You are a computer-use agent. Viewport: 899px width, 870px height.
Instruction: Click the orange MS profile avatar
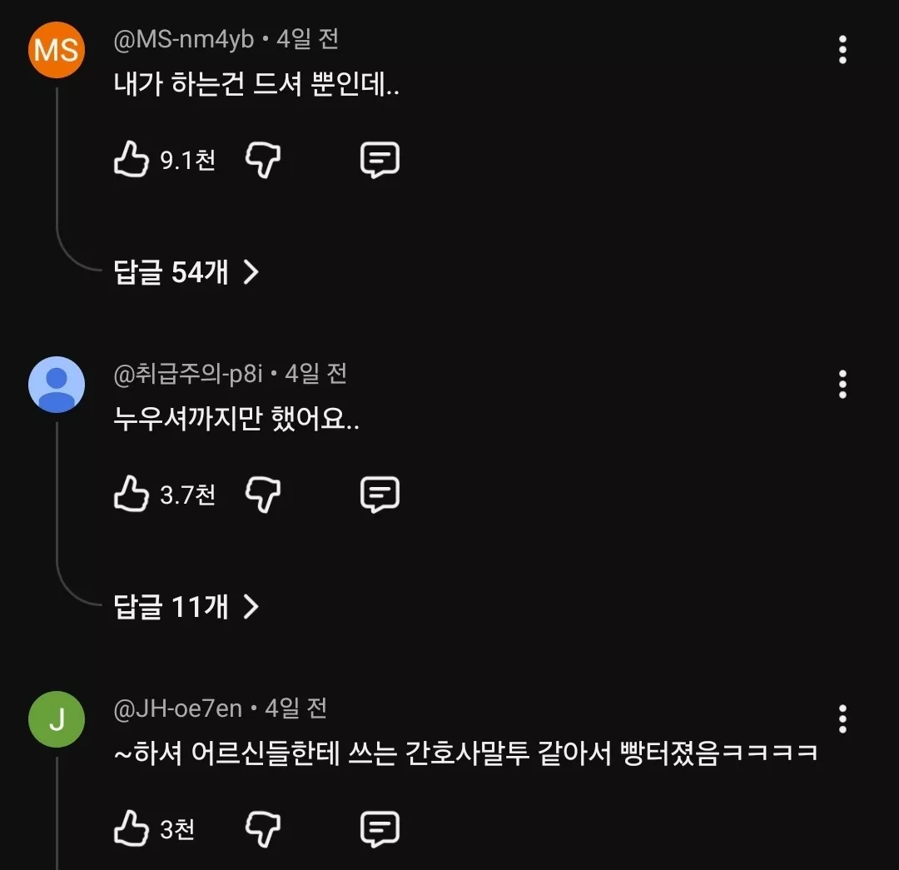click(57, 50)
